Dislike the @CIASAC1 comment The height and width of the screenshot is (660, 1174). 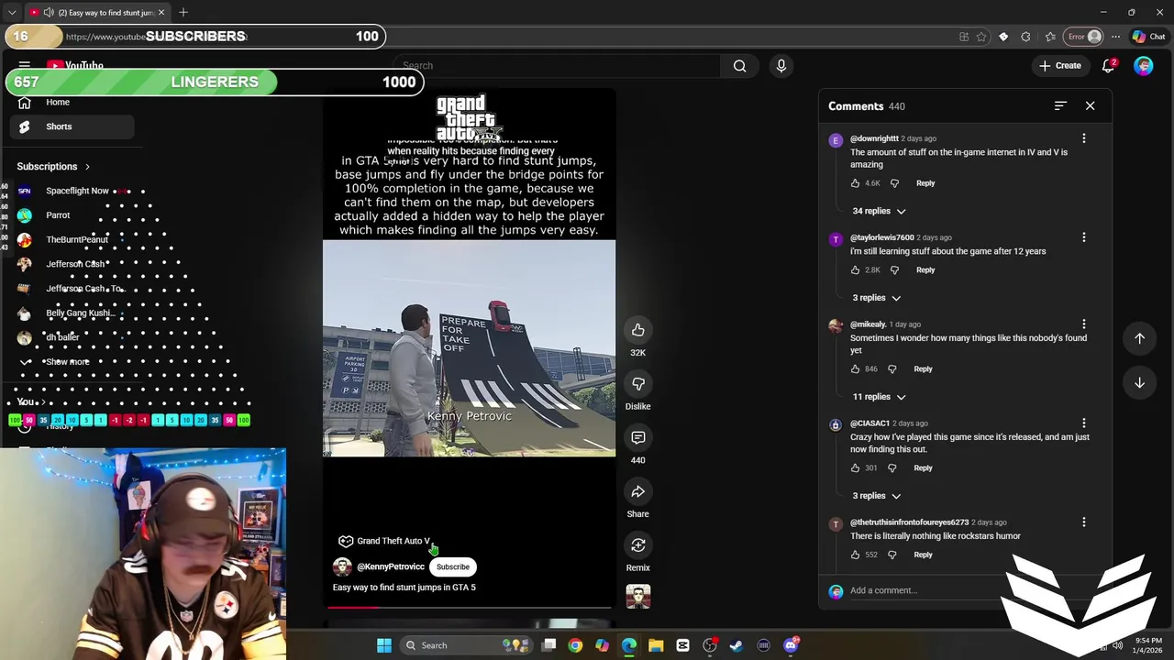click(x=892, y=468)
